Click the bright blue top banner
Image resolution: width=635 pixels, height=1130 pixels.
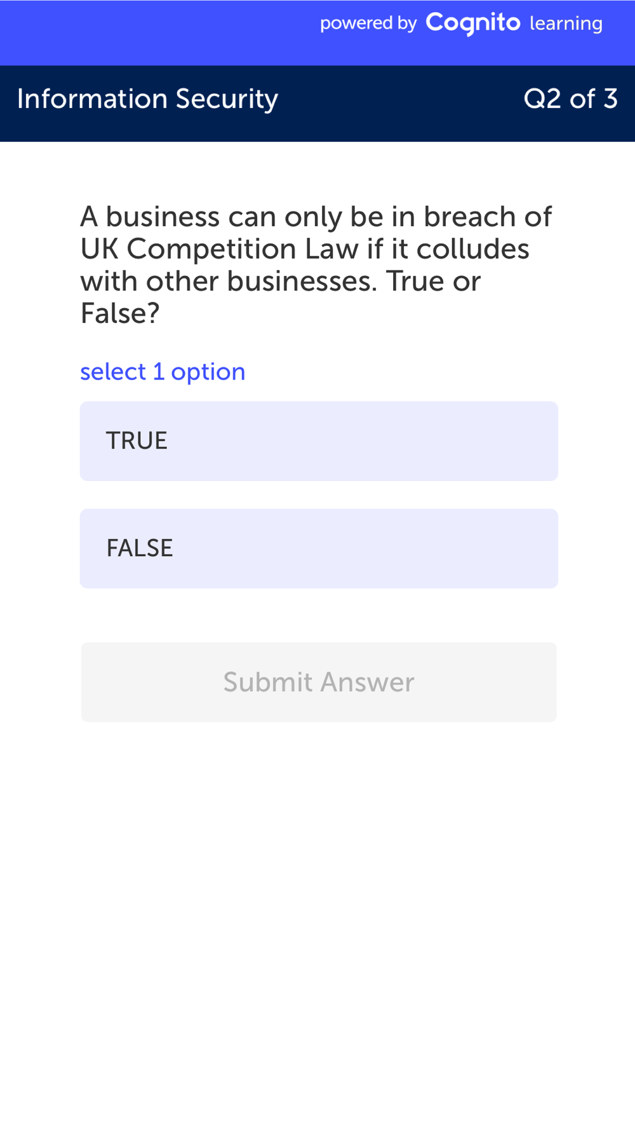click(317, 32)
